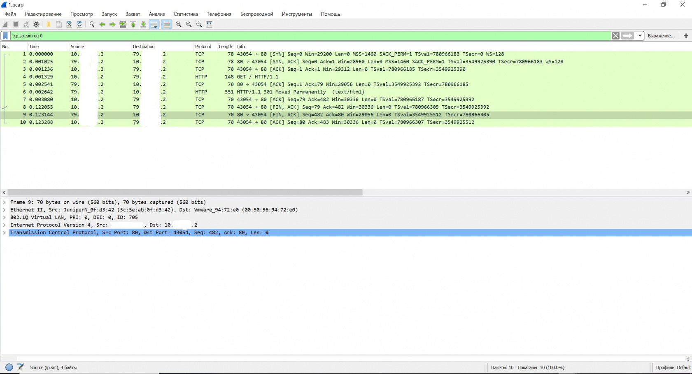Open the Телефония menu

pyautogui.click(x=219, y=14)
